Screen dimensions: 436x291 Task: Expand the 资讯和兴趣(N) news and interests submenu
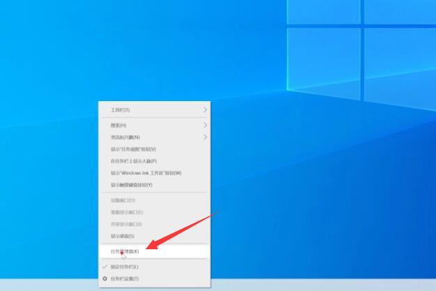tap(155, 137)
